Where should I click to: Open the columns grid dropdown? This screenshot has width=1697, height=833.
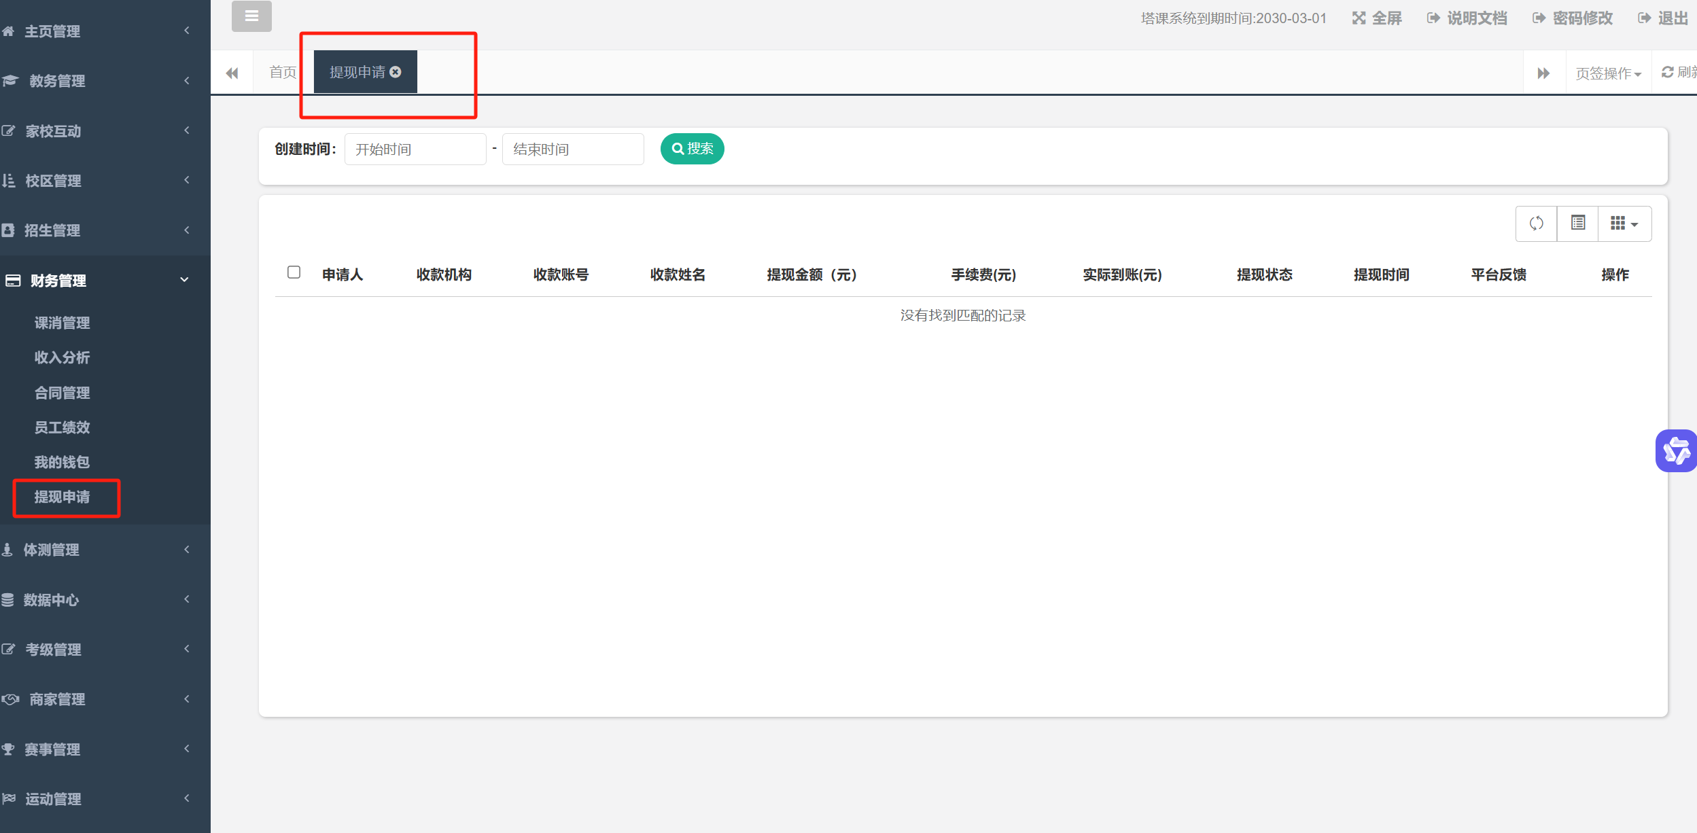(x=1624, y=224)
